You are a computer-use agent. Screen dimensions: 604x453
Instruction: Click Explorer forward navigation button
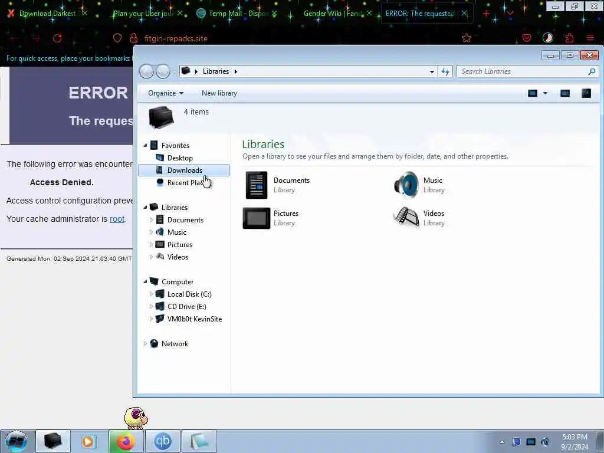pos(163,71)
